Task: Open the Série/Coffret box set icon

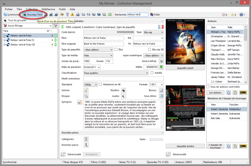Action: pos(161,61)
